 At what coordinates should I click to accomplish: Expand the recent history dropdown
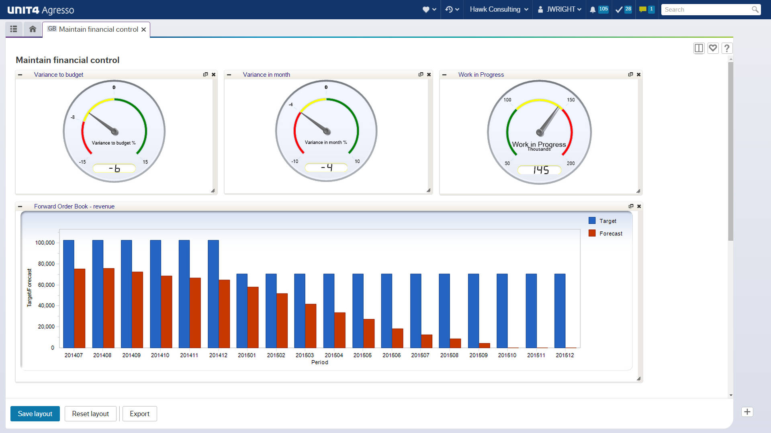tap(452, 10)
